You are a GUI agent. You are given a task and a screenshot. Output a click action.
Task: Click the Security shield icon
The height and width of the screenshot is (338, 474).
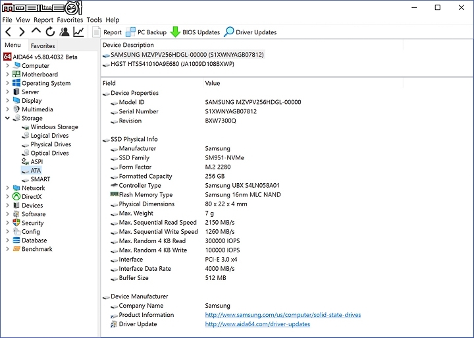click(x=16, y=223)
